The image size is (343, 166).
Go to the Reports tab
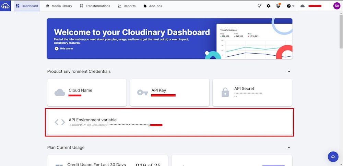127,6
